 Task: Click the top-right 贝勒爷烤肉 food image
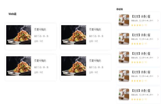(74, 35)
